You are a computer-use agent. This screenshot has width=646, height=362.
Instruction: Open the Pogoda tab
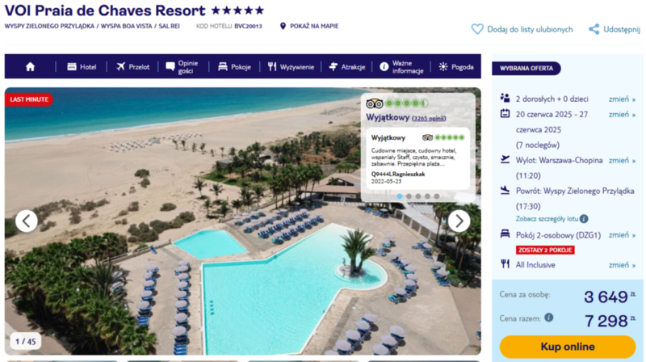click(x=456, y=67)
